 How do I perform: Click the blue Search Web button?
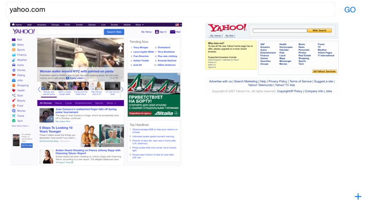[x=114, y=32]
